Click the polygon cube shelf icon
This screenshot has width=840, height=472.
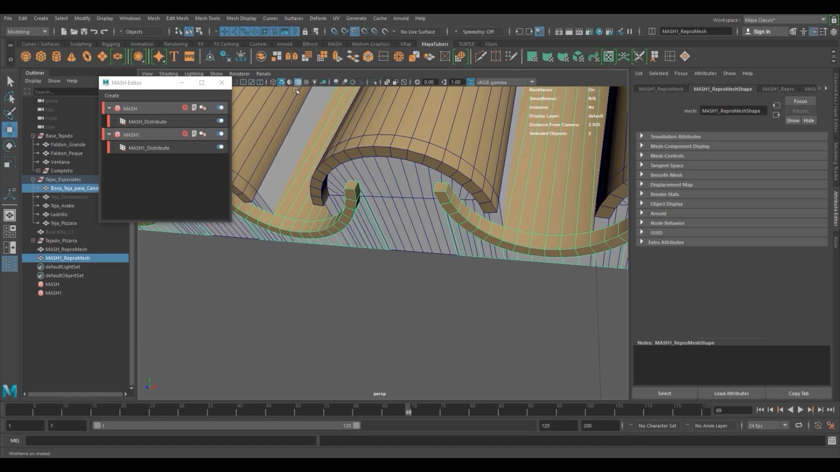[x=41, y=56]
